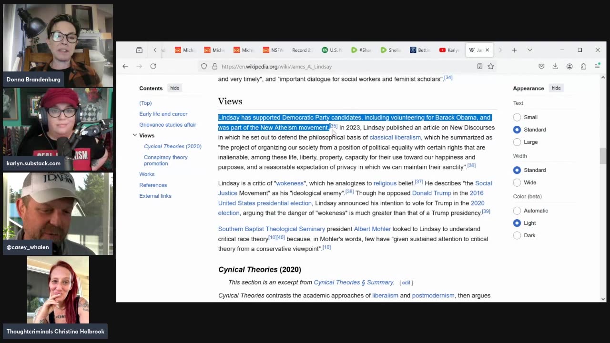Select Standard width option

point(517,170)
